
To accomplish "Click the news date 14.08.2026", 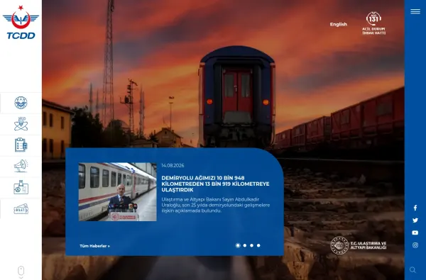I will click(x=173, y=165).
